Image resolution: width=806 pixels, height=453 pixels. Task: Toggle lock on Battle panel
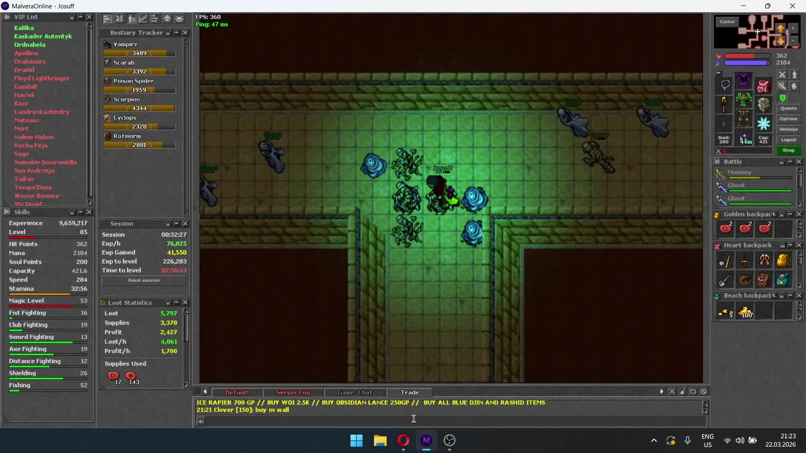coord(783,162)
